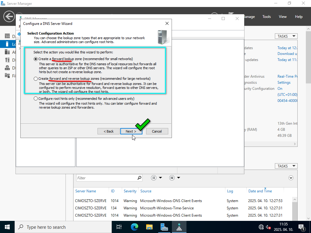Click the Next button in the wizard
The image size is (311, 233).
[131, 131]
